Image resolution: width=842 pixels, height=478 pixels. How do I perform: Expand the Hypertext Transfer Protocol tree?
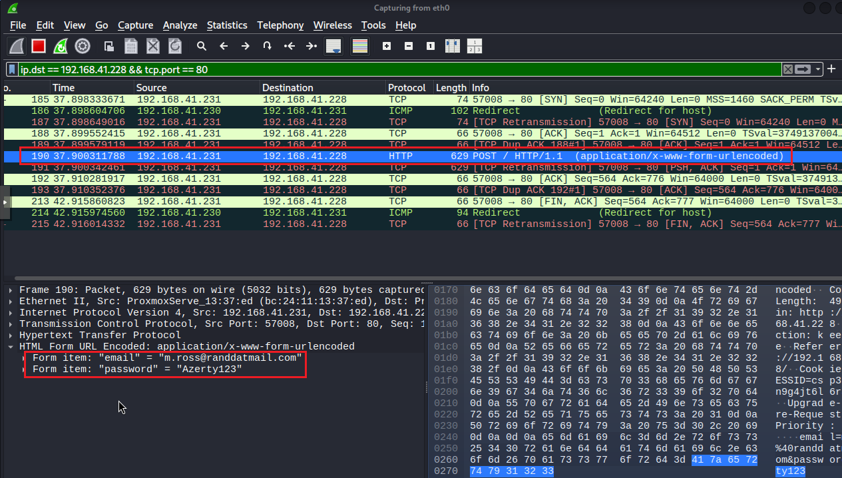pos(11,335)
